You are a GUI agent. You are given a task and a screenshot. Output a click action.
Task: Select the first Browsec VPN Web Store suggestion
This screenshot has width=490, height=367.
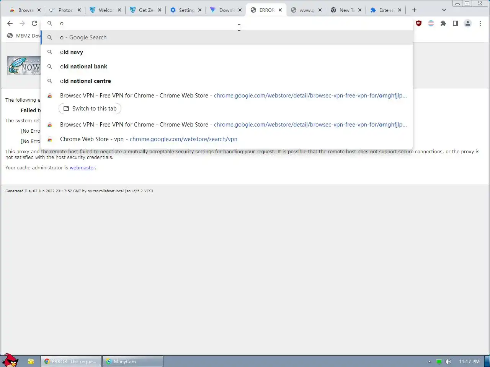click(x=227, y=96)
